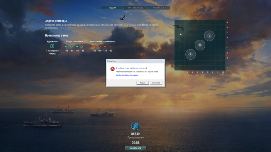This screenshot has width=271, height=152.
Task: Click the '+ 3 каждые 5 секунд' text
Action: (x=52, y=52)
